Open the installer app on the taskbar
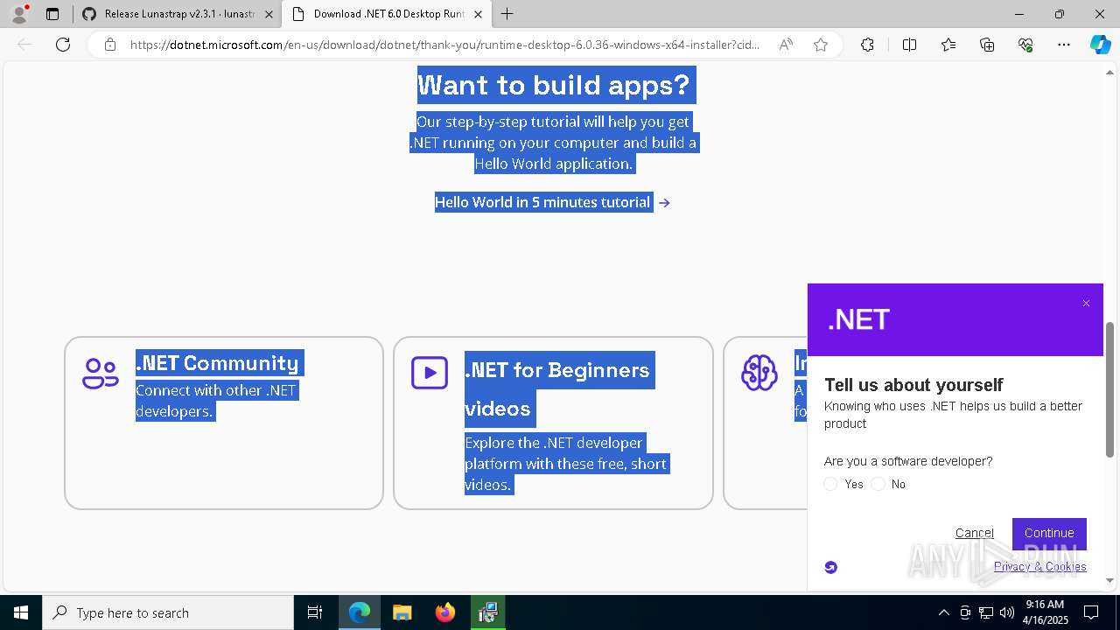Screen dimensions: 1120x630 (x=488, y=612)
